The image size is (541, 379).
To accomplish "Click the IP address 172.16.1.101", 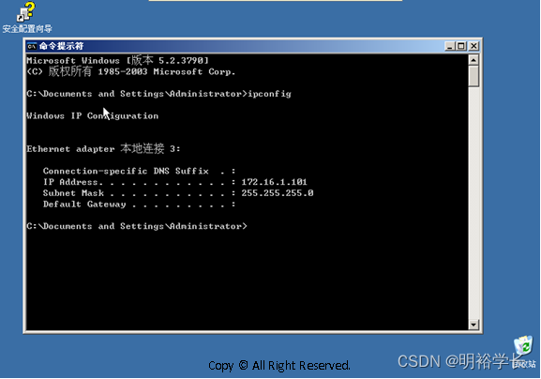I will [274, 182].
